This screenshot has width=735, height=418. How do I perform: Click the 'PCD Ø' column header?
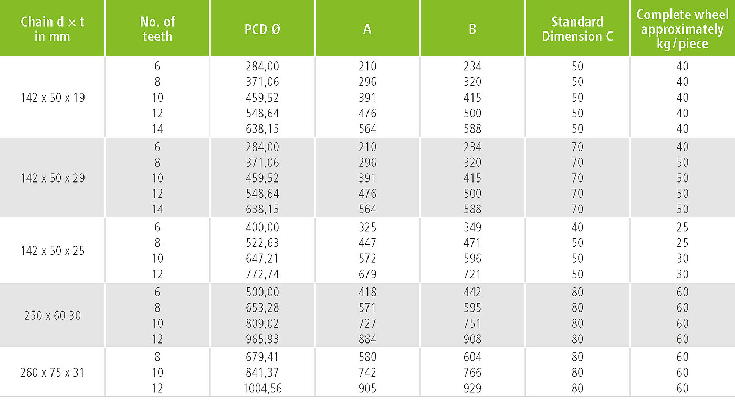[262, 29]
